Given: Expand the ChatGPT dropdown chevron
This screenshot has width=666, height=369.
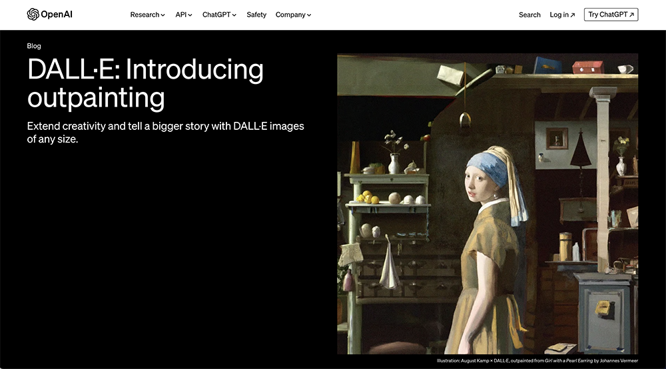Looking at the screenshot, I should click(x=234, y=15).
